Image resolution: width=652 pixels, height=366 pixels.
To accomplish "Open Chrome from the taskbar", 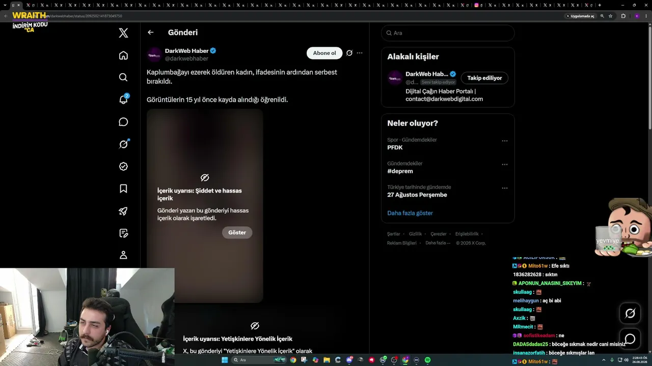I will coord(293,360).
